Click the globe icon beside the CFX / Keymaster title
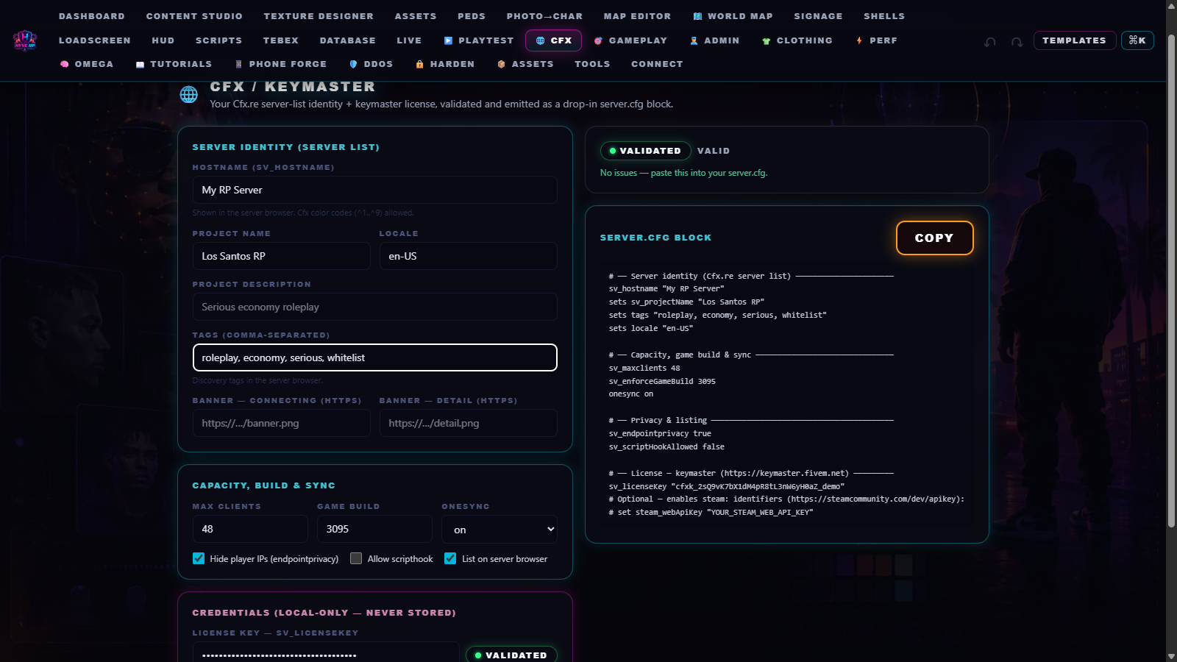This screenshot has height=662, width=1177. coord(189,94)
